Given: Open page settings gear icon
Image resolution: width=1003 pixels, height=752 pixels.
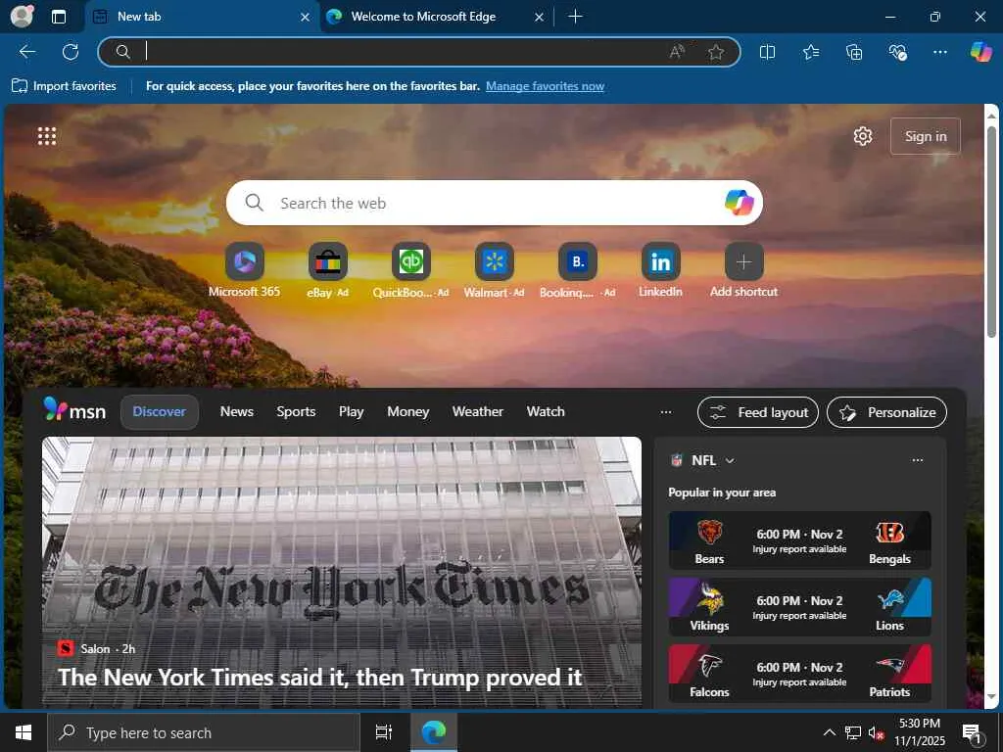Looking at the screenshot, I should pos(863,136).
